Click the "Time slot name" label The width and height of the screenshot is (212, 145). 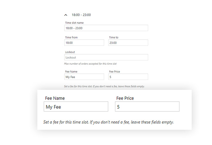click(74, 23)
